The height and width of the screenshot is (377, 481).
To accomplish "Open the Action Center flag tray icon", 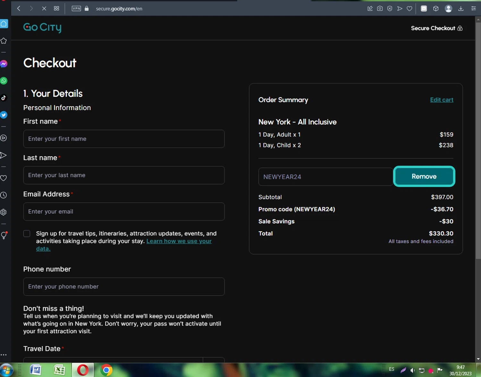I will tap(440, 370).
